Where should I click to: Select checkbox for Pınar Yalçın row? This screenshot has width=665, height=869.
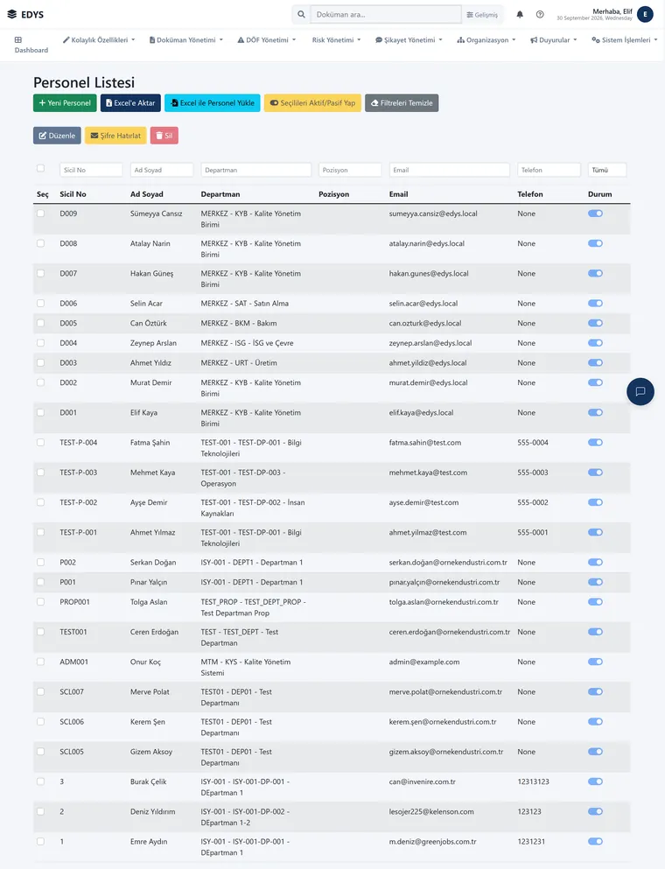40,582
